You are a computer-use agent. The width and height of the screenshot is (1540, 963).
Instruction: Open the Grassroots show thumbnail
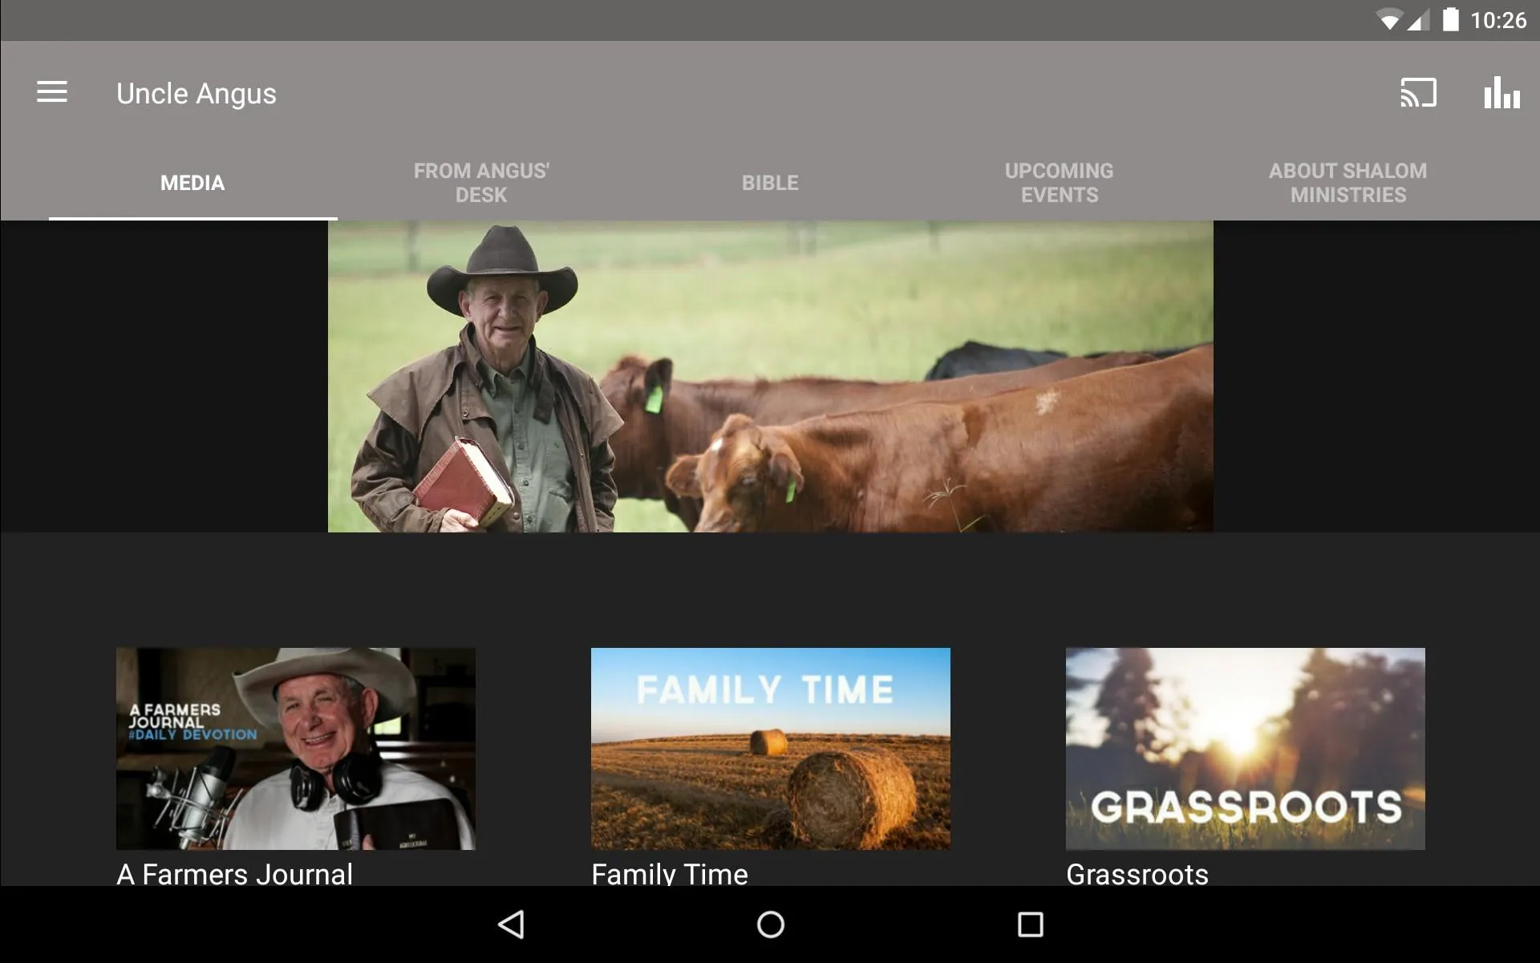click(x=1244, y=748)
